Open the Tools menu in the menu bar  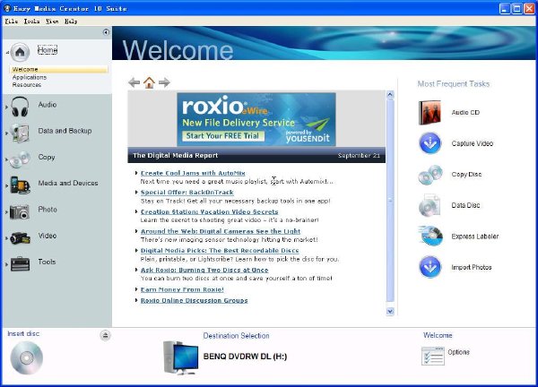click(x=31, y=21)
